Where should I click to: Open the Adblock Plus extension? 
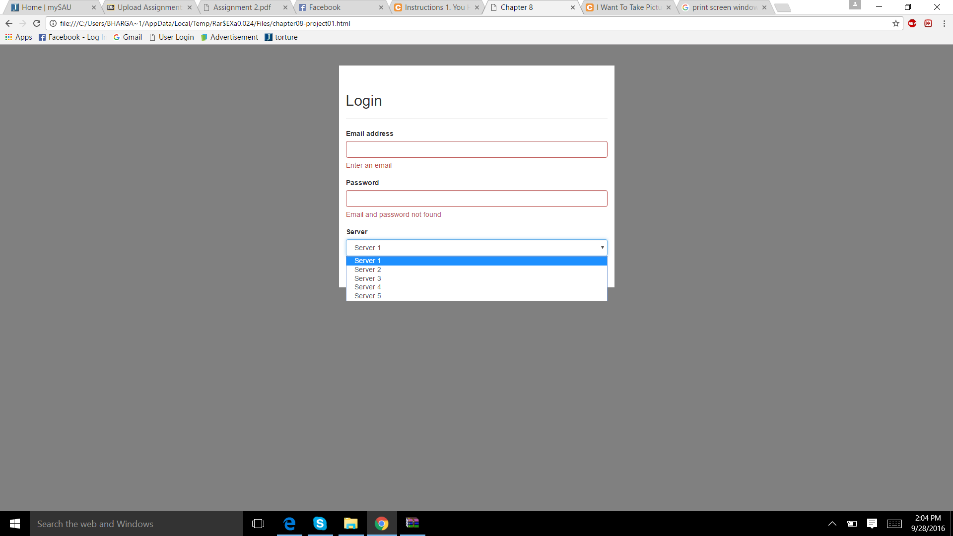tap(912, 23)
